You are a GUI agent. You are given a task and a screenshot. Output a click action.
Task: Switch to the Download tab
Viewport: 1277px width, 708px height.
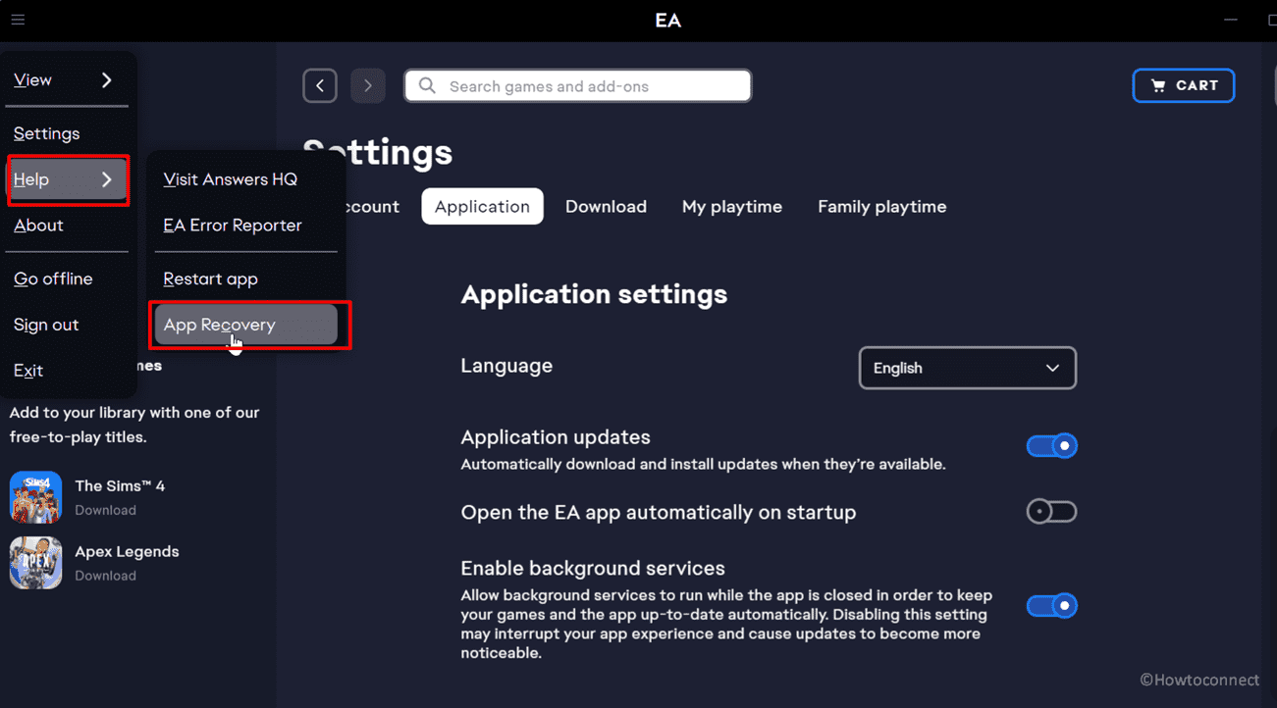click(606, 207)
